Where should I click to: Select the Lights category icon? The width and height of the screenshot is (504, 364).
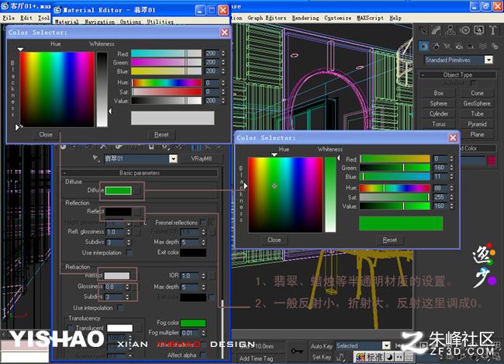coord(447,47)
